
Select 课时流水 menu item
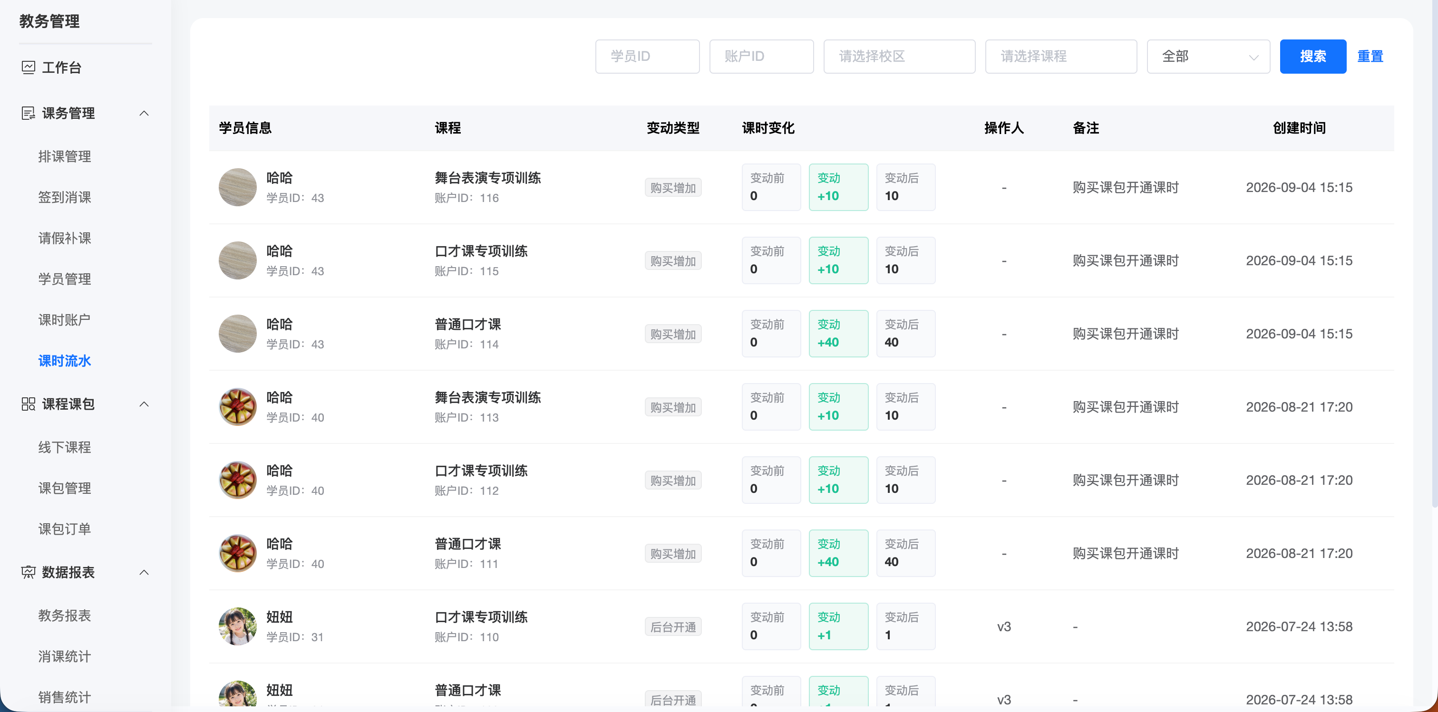65,361
